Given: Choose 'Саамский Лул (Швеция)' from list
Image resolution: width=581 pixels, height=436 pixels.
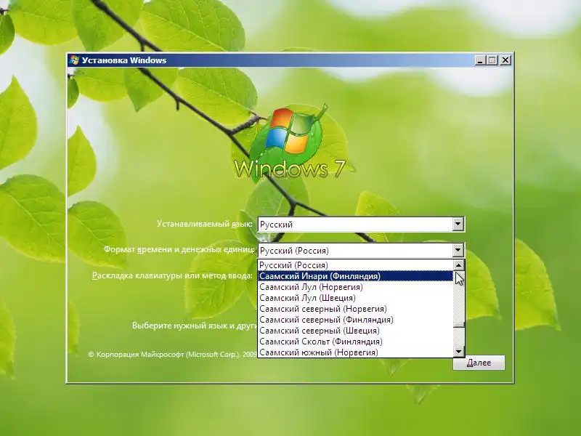Looking at the screenshot, I should [355, 298].
